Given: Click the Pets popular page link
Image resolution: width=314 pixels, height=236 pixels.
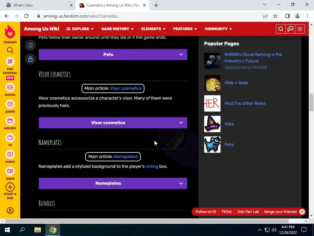Looking at the screenshot, I should point(229,144).
